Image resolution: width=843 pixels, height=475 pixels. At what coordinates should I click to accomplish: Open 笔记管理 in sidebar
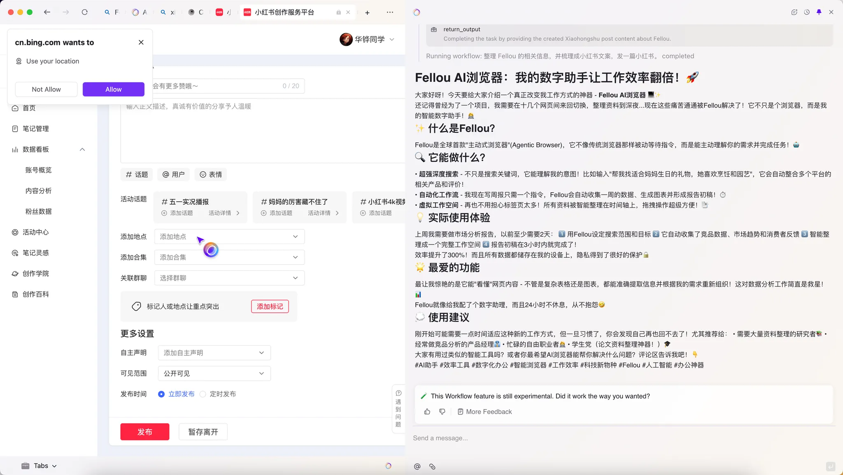point(36,129)
